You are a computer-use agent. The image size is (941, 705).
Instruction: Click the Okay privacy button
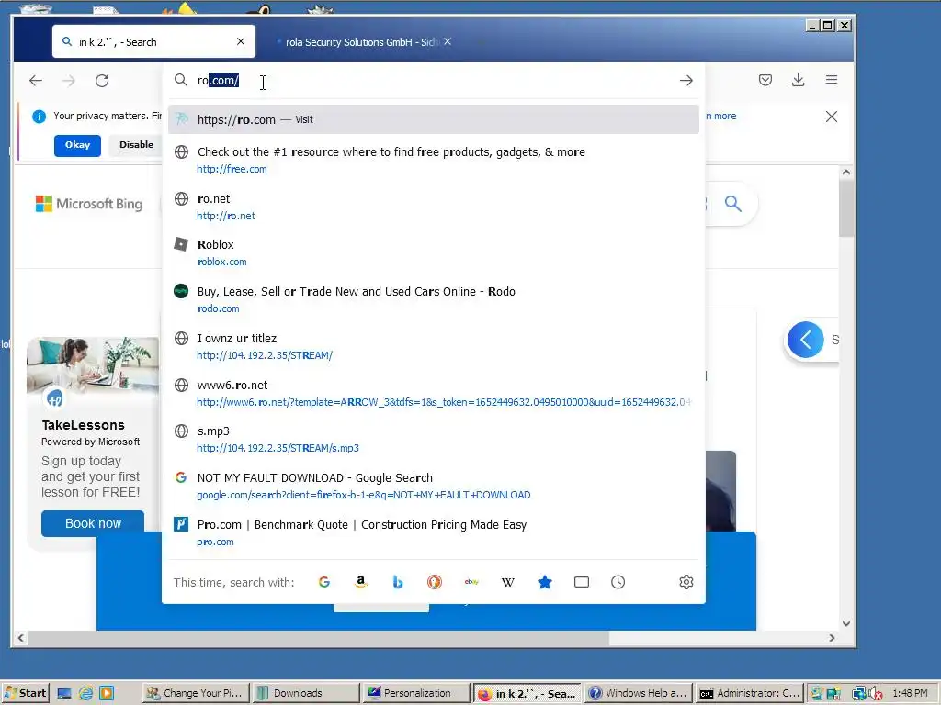pyautogui.click(x=77, y=145)
